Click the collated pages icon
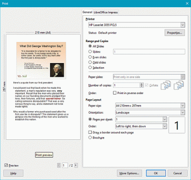This screenshot has height=180, width=191. coord(166,85)
